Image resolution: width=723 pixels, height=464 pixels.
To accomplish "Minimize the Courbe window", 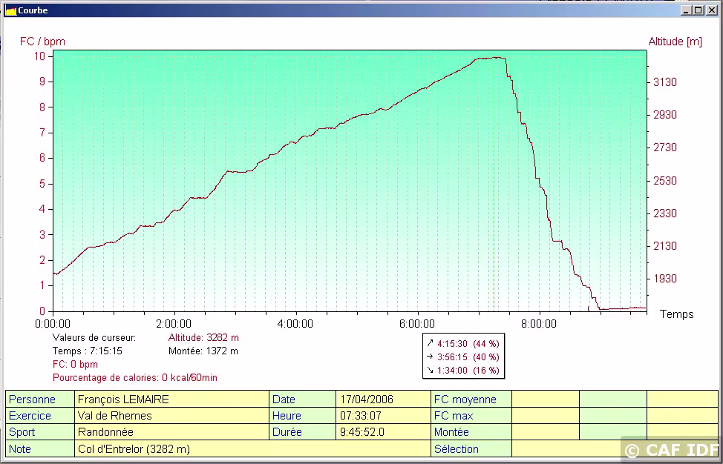I will (x=686, y=10).
